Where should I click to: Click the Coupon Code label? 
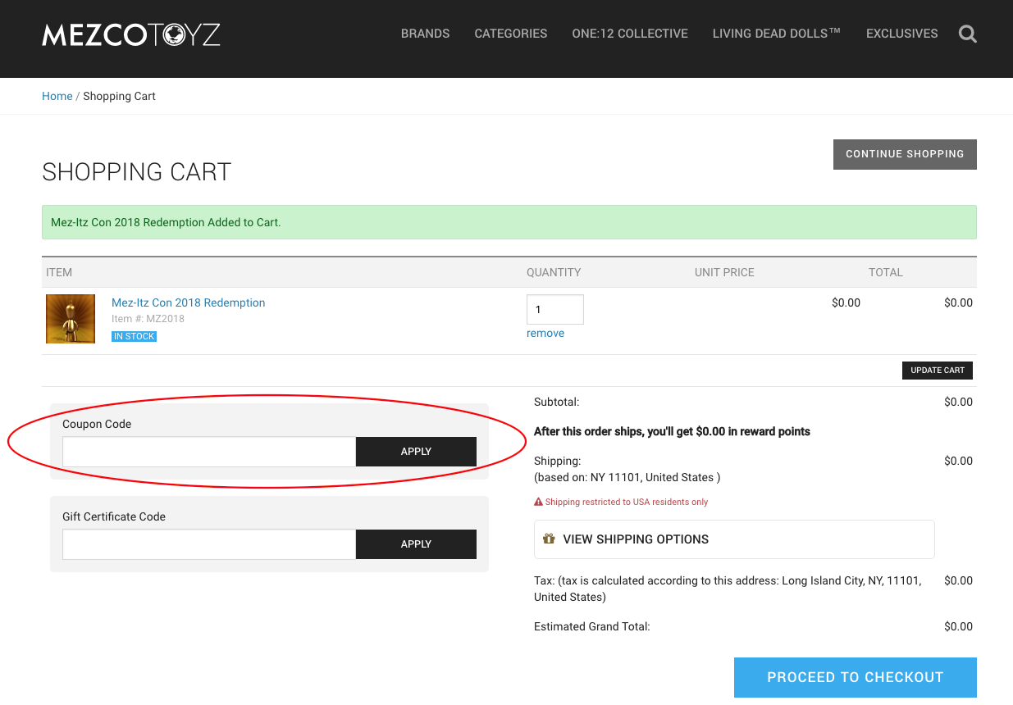coord(97,424)
